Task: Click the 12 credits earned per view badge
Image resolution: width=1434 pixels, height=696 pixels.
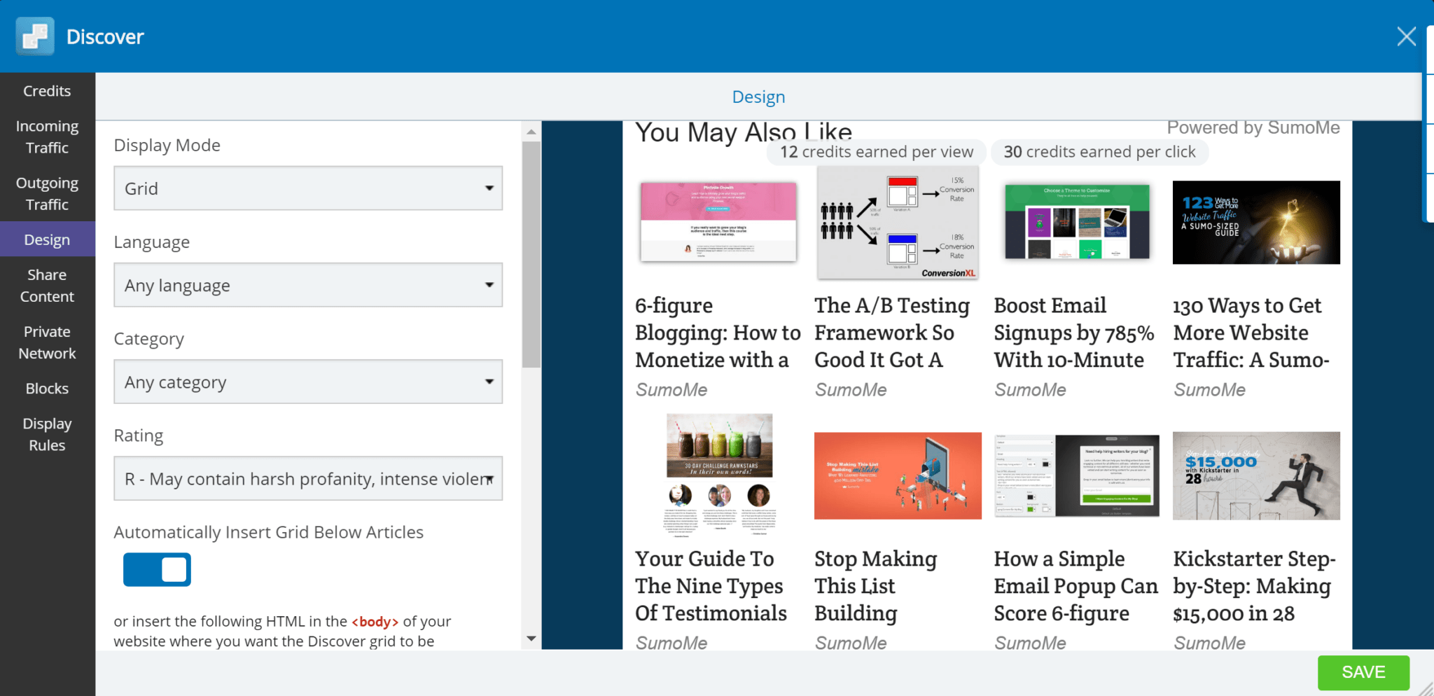Action: (877, 152)
